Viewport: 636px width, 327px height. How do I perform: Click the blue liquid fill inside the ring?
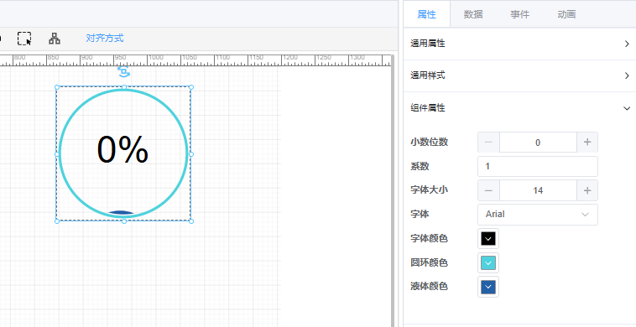tap(121, 212)
